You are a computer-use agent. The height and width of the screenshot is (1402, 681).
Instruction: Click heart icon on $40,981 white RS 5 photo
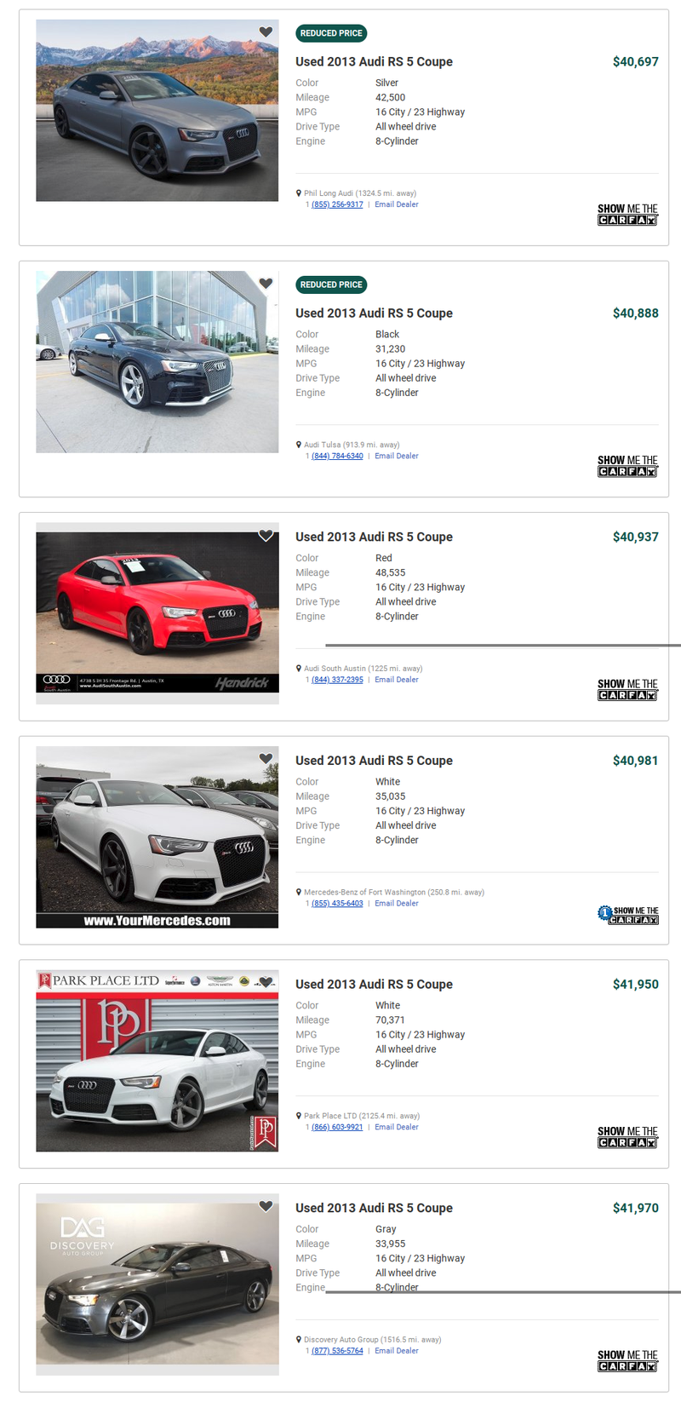point(266,759)
